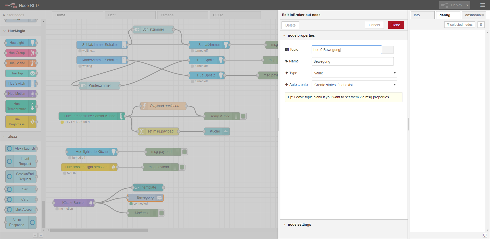Toggle debug button after Hue ambient light sensor
The height and width of the screenshot is (239, 490).
pyautogui.click(x=182, y=167)
